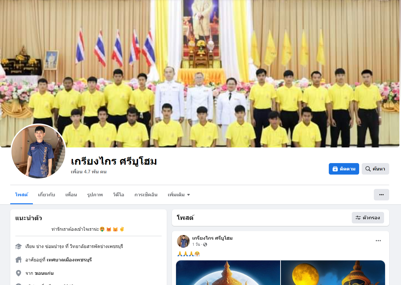Image resolution: width=401 pixels, height=285 pixels.
Task: Open the large profile picture
Action: 38,151
